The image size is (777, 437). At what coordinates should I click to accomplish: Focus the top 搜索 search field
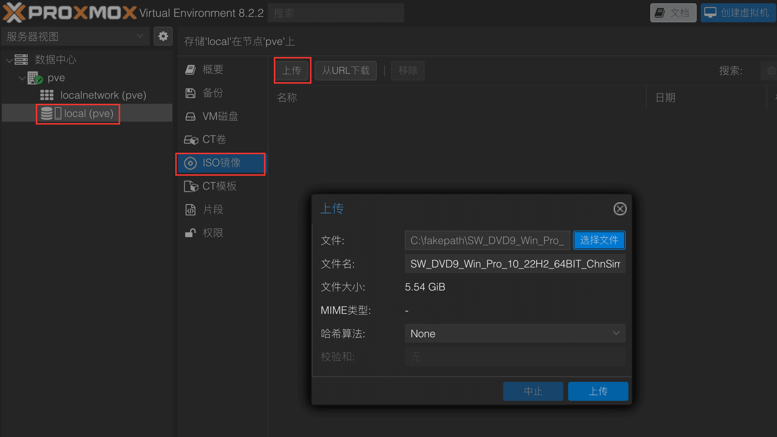336,13
